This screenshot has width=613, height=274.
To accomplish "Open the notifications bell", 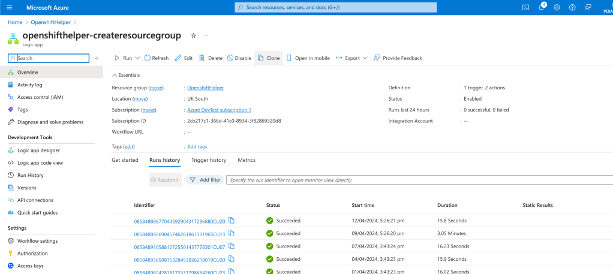I will [x=542, y=7].
